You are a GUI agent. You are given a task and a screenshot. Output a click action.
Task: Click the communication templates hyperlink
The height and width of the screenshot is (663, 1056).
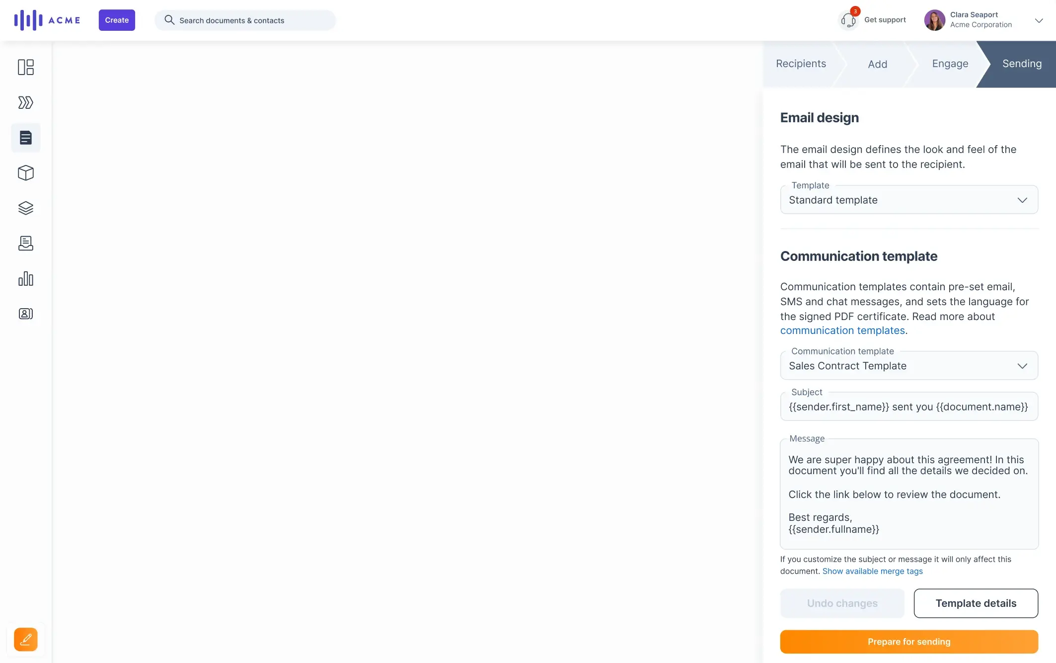pos(841,330)
